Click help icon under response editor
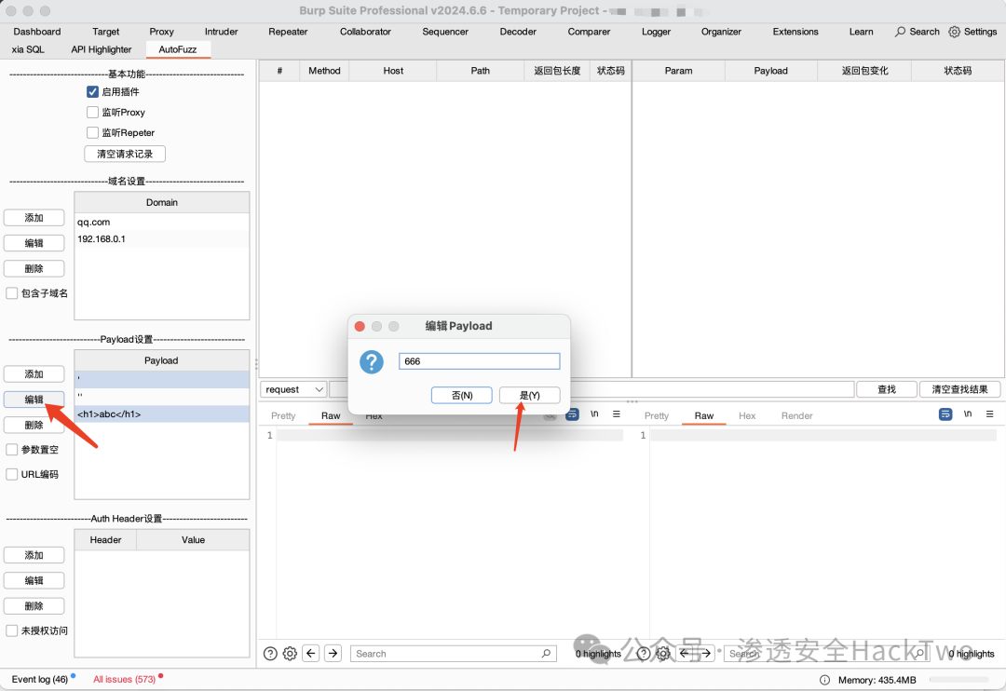The height and width of the screenshot is (691, 1006). pyautogui.click(x=644, y=653)
